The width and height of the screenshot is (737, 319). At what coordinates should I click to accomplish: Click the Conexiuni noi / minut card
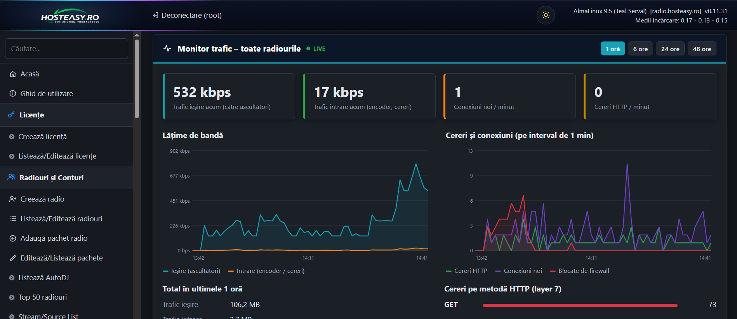509,97
